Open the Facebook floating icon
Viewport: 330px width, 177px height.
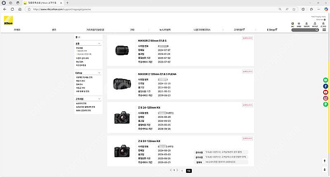pos(325,86)
